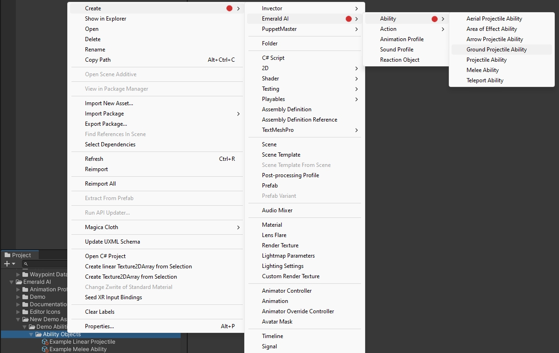The height and width of the screenshot is (353, 559).
Task: Click the Example Melee Ability asset icon
Action: coord(45,349)
